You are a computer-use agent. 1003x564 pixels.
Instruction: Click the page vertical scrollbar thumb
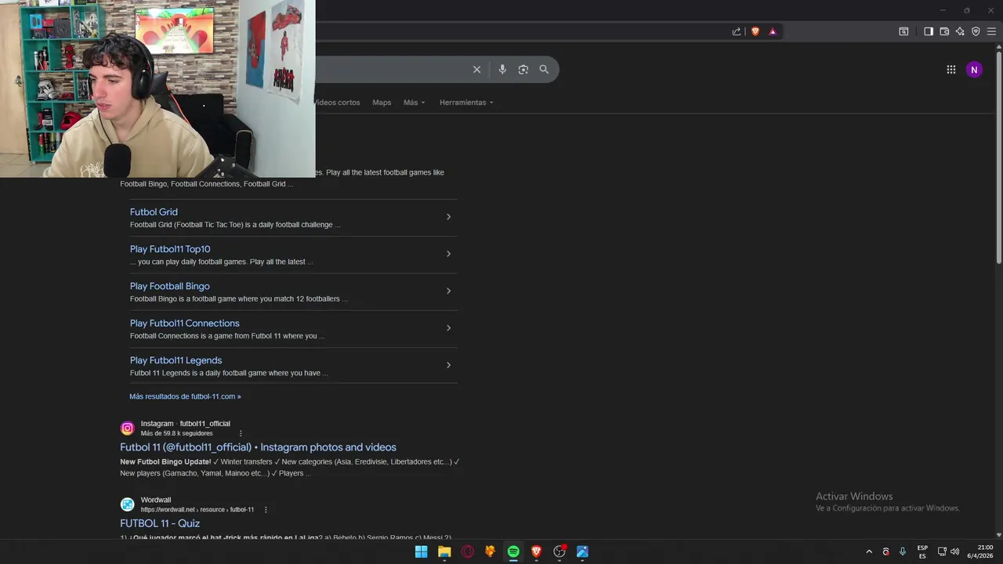tap(998, 157)
